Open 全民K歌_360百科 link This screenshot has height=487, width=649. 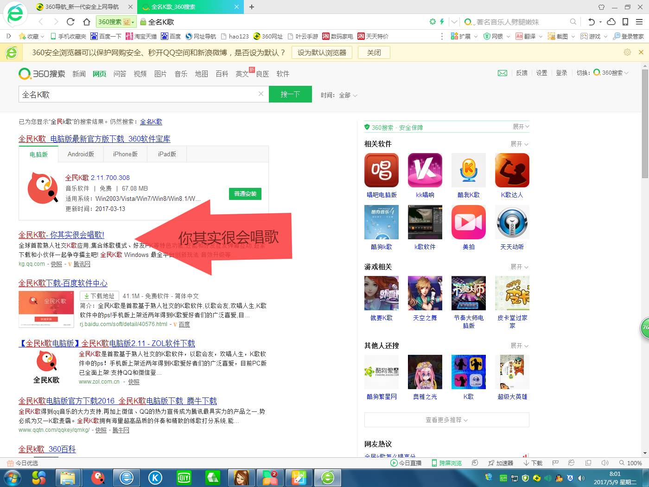click(x=47, y=449)
